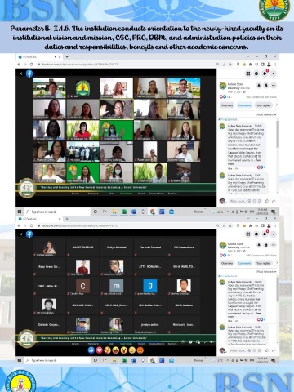Select the Overview tab in lower screenshot

[227, 263]
